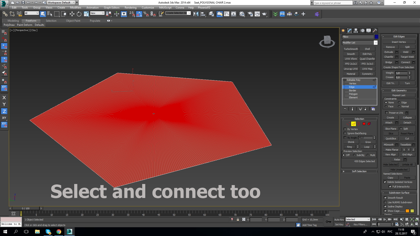Image resolution: width=420 pixels, height=236 pixels.
Task: Switch to the Modeling ribbon tab
Action: [x=13, y=21]
